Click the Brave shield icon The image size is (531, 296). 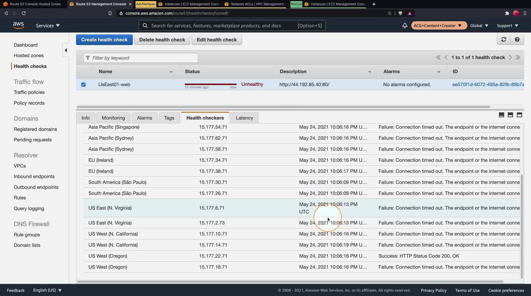tap(400, 13)
